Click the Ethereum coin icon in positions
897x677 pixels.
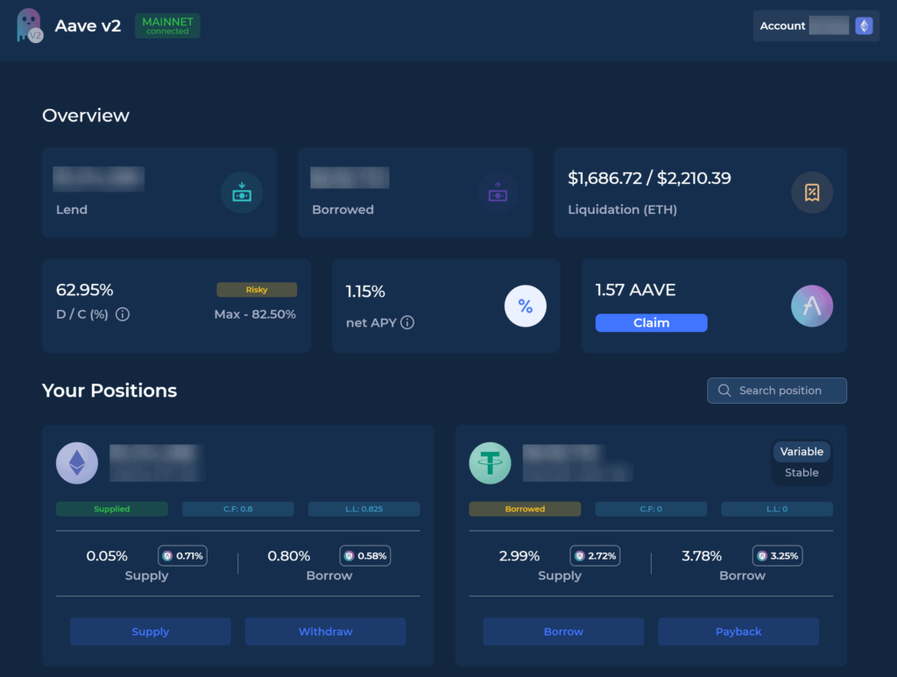click(x=77, y=463)
